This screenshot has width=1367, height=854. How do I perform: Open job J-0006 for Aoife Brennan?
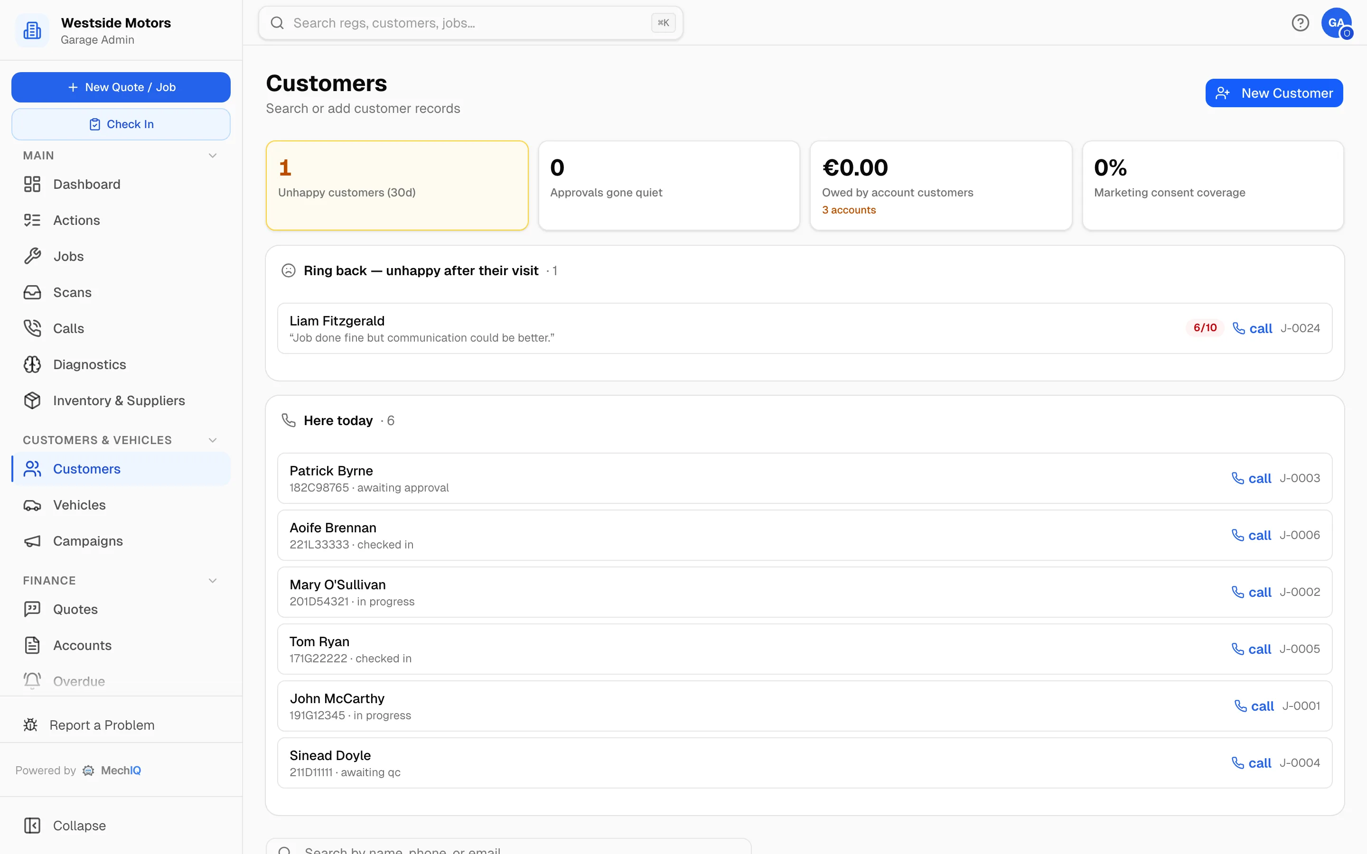[1300, 536]
